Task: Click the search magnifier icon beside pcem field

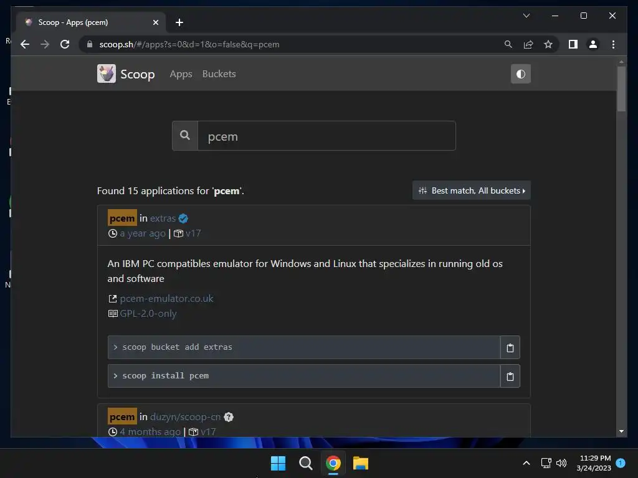Action: pos(185,136)
